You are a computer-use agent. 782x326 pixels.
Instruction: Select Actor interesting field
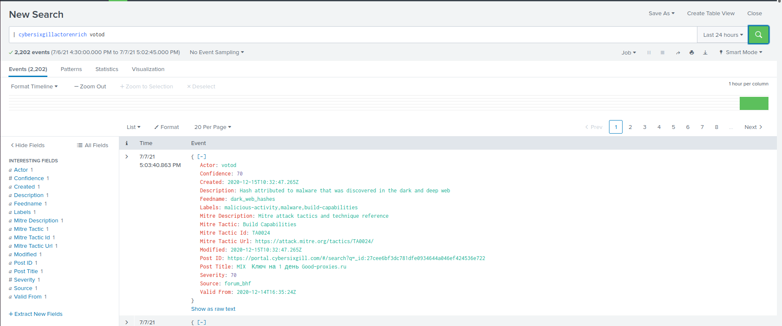point(21,170)
